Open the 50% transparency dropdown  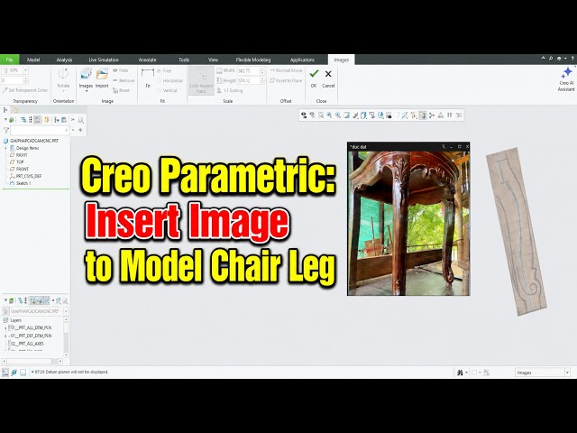[x=25, y=70]
